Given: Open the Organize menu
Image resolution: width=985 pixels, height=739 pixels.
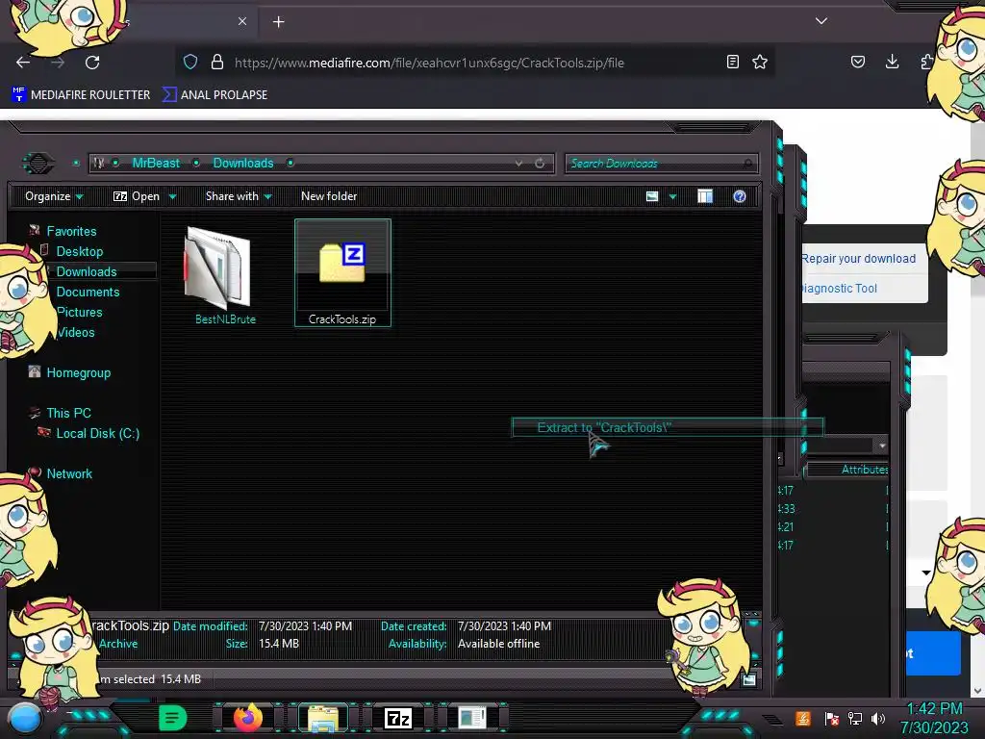Looking at the screenshot, I should pos(54,196).
